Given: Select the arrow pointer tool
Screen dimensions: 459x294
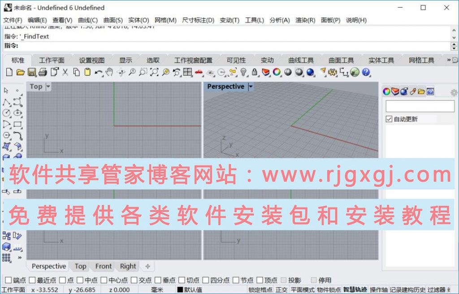Looking at the screenshot, I should (x=6, y=91).
